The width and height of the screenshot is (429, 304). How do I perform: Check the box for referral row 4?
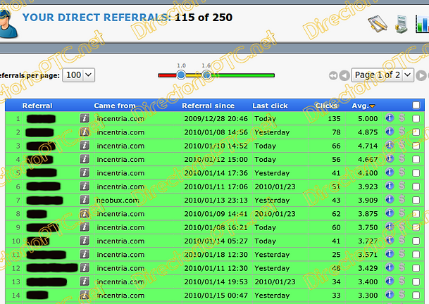416,159
